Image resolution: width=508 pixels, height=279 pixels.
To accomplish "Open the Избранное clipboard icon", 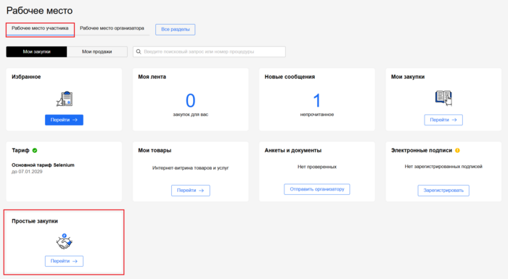I will (x=65, y=99).
